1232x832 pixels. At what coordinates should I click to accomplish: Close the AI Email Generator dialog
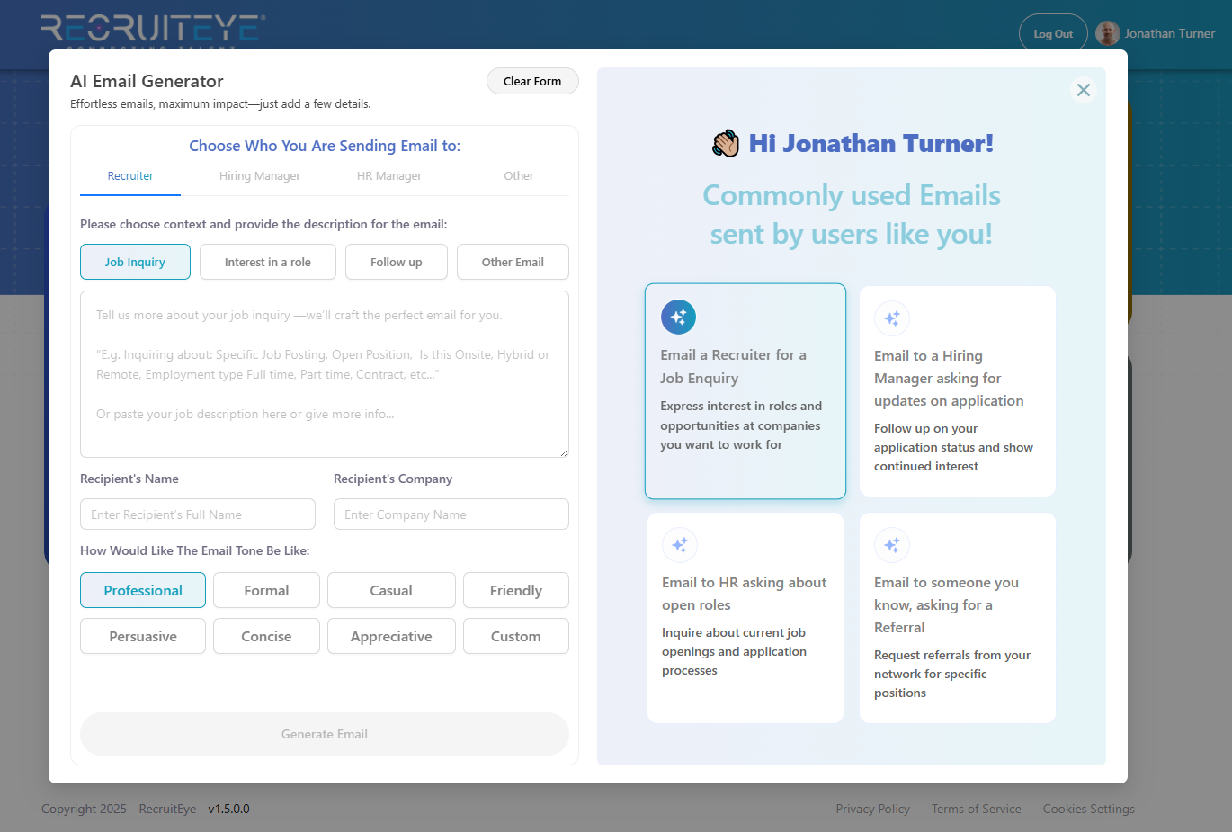coord(1083,90)
